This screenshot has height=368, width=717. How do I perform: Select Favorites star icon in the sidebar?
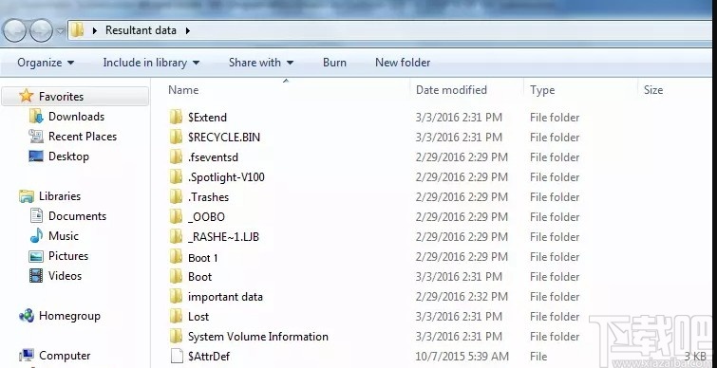coord(26,96)
